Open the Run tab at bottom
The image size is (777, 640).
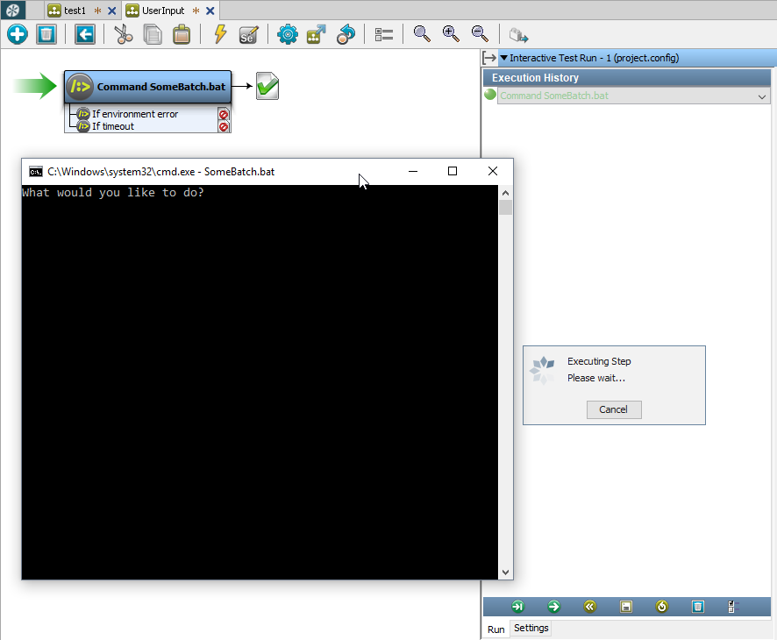click(x=495, y=629)
